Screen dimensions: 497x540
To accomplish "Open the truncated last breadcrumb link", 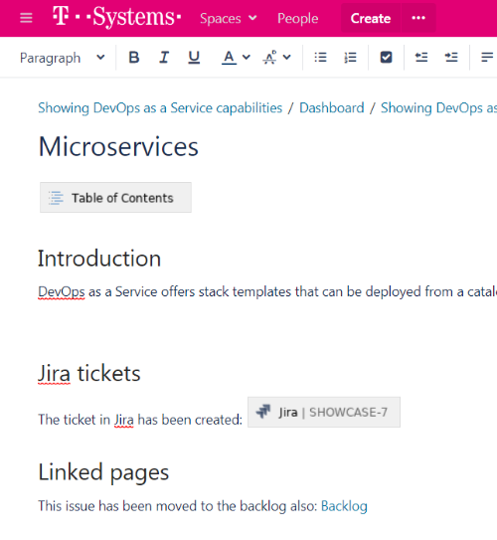I will [x=438, y=108].
